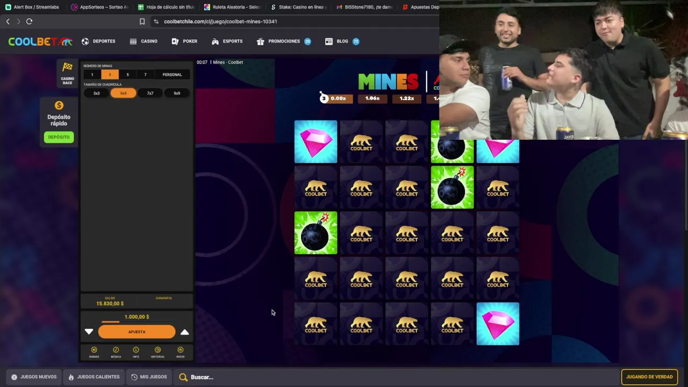Click the bomb tile in third grid row
The width and height of the screenshot is (688, 387).
pyautogui.click(x=316, y=233)
